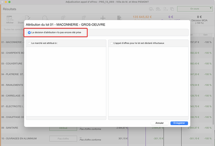The image size is (215, 146).
Task: Select 'L'appel d'offres déclaré infructueux' option
Action: coord(112,43)
